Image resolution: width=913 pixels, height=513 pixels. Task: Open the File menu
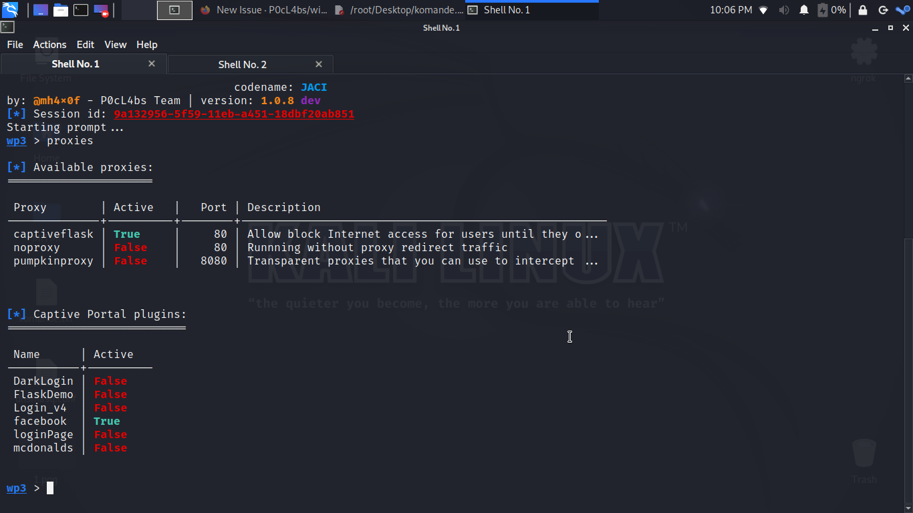[14, 45]
